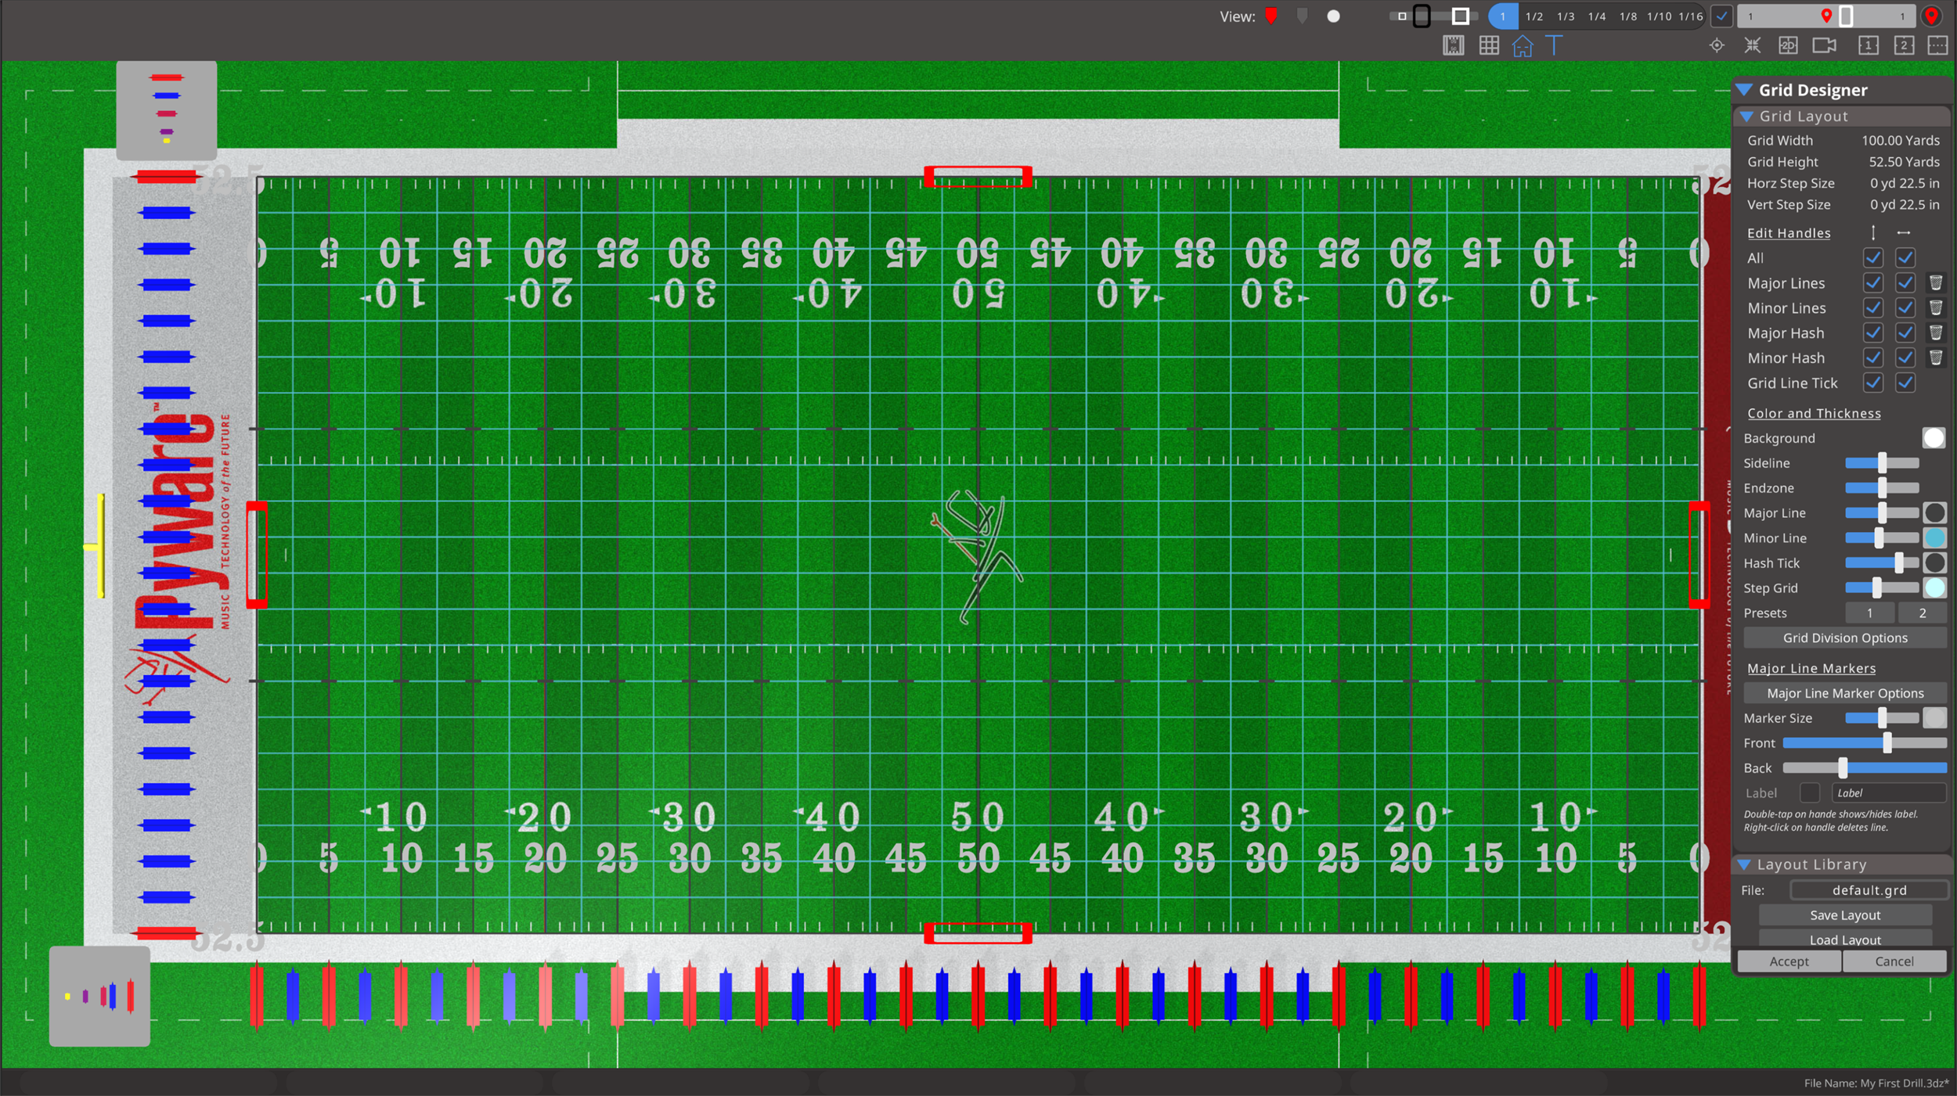
Task: Collapse the Grid Designer panel triangle
Action: (1745, 90)
